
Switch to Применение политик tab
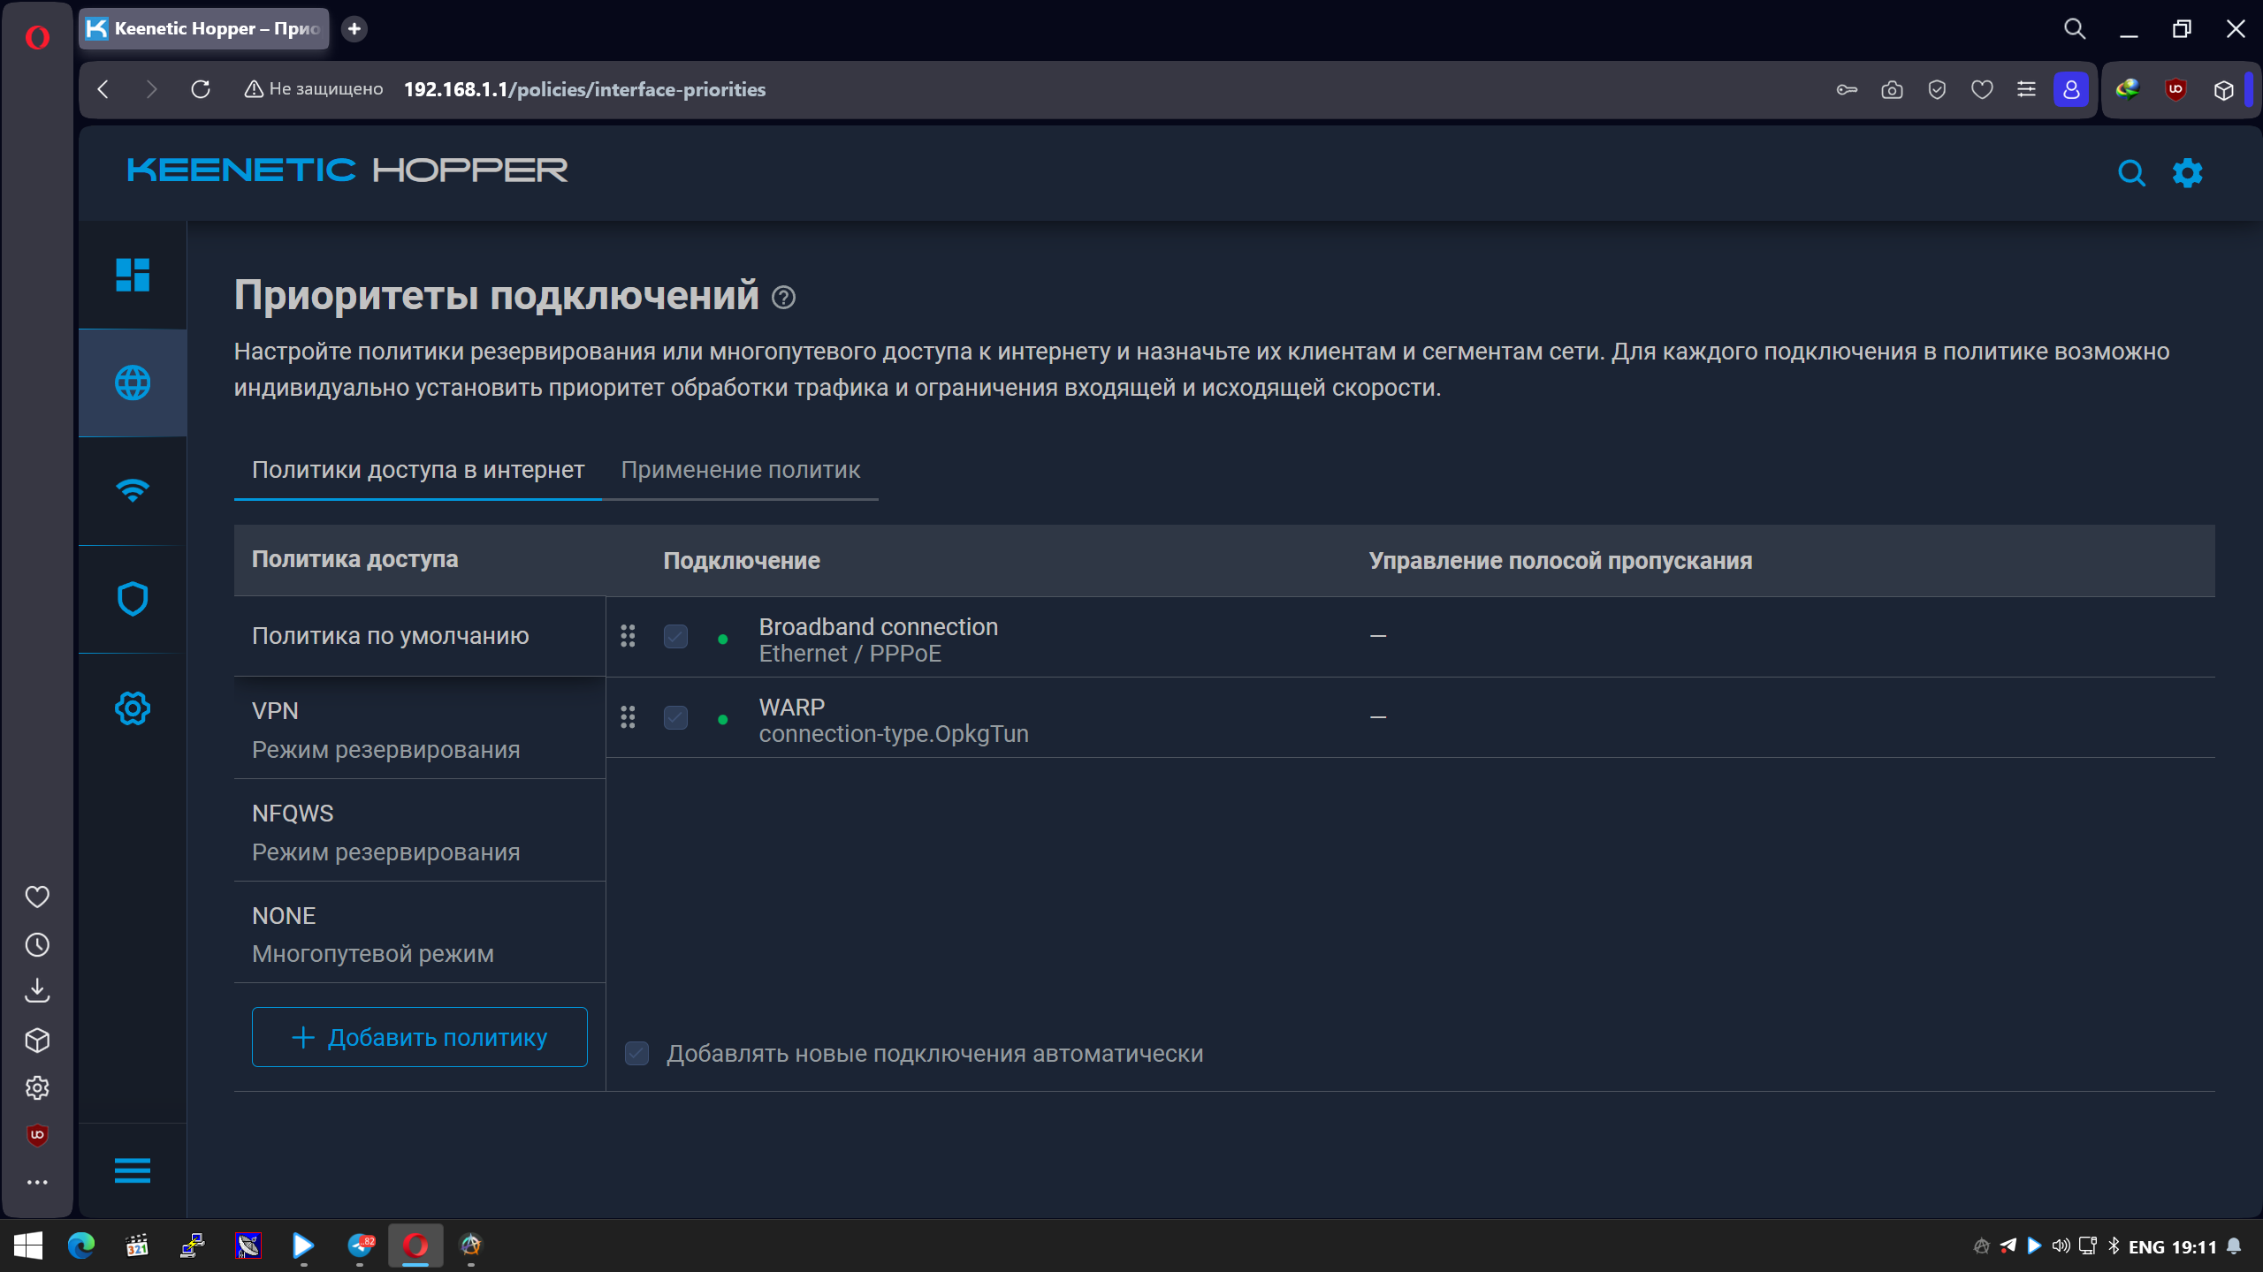740,470
